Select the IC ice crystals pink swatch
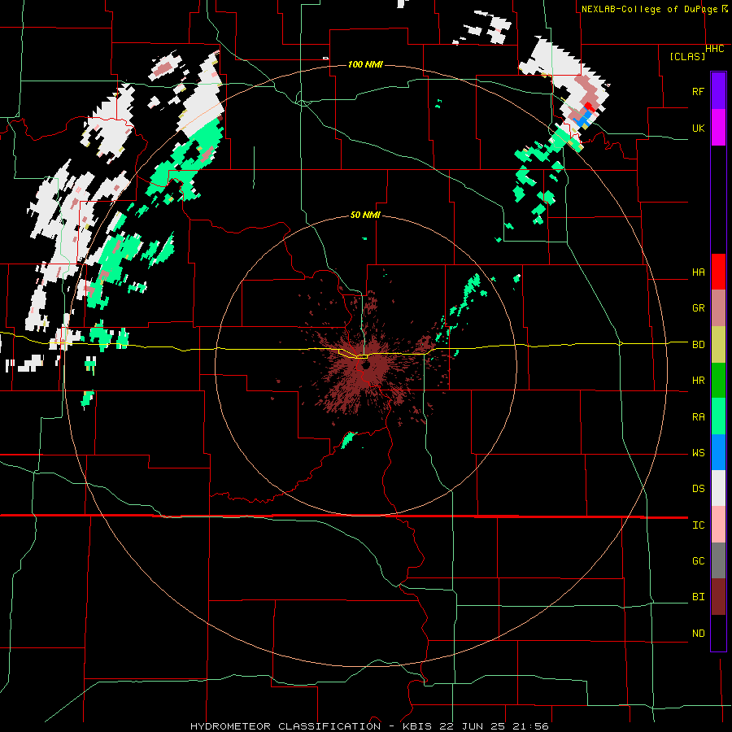Viewport: 732px width, 732px height. point(718,525)
